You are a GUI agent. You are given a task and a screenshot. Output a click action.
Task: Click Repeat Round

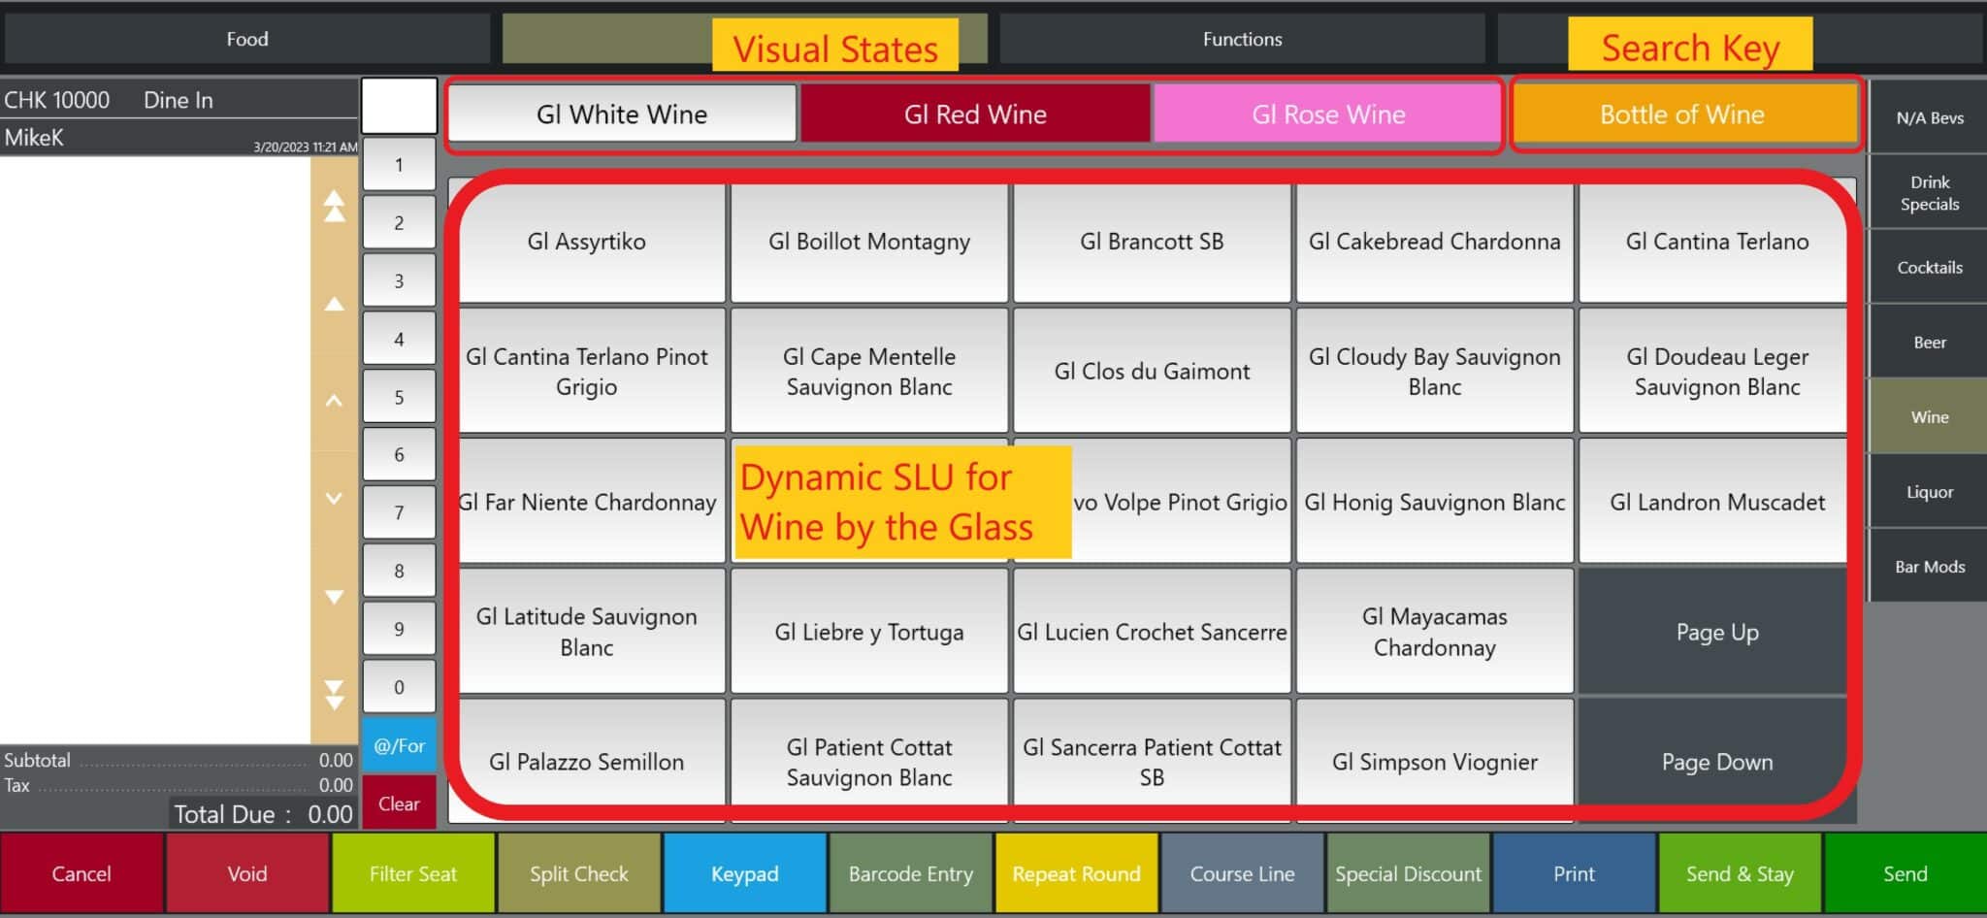1077,874
